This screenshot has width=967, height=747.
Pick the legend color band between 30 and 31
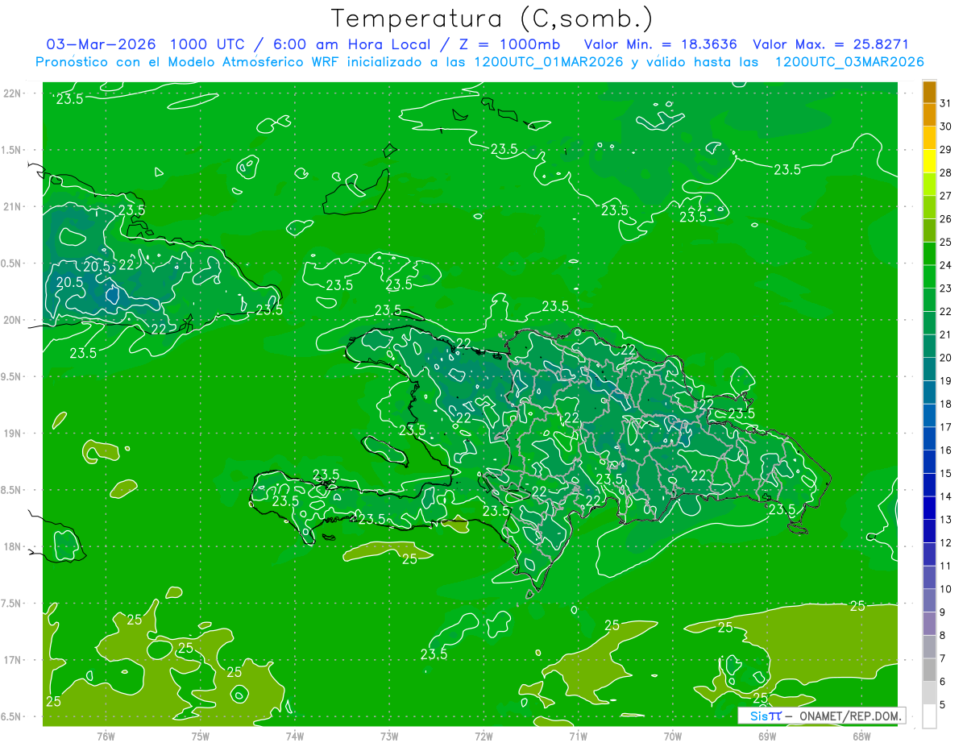point(929,115)
